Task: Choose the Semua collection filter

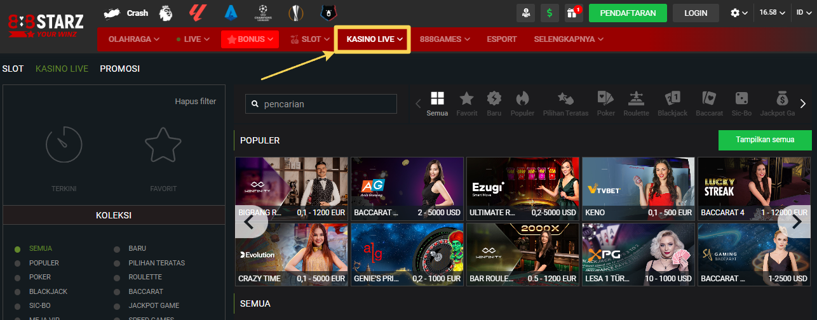Action: tap(41, 248)
